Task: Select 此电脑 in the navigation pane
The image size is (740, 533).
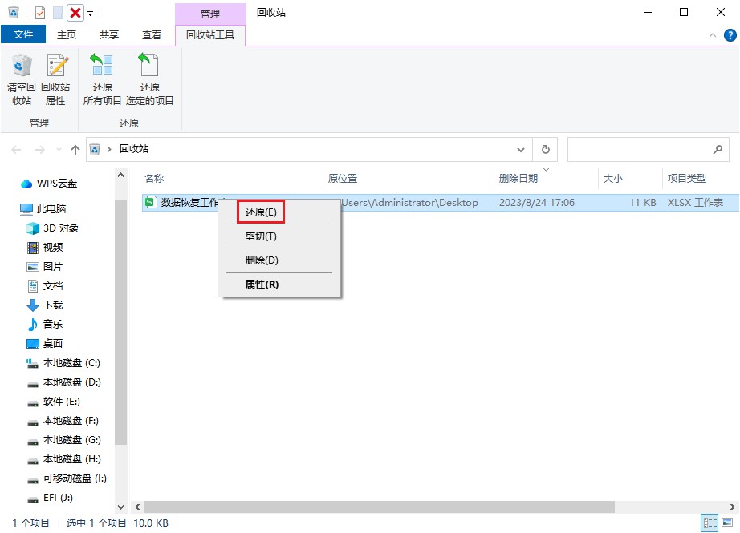Action: 43,208
